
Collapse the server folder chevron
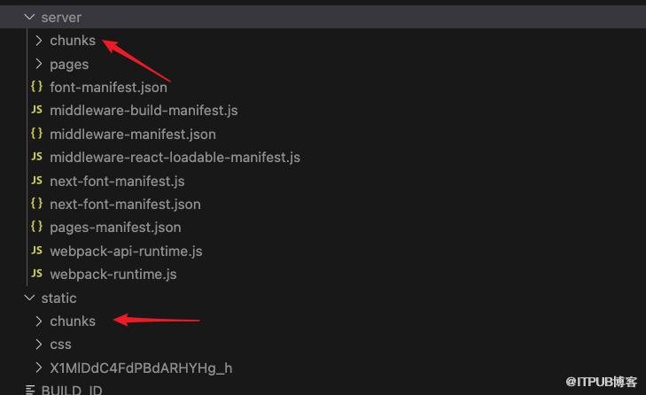point(29,18)
